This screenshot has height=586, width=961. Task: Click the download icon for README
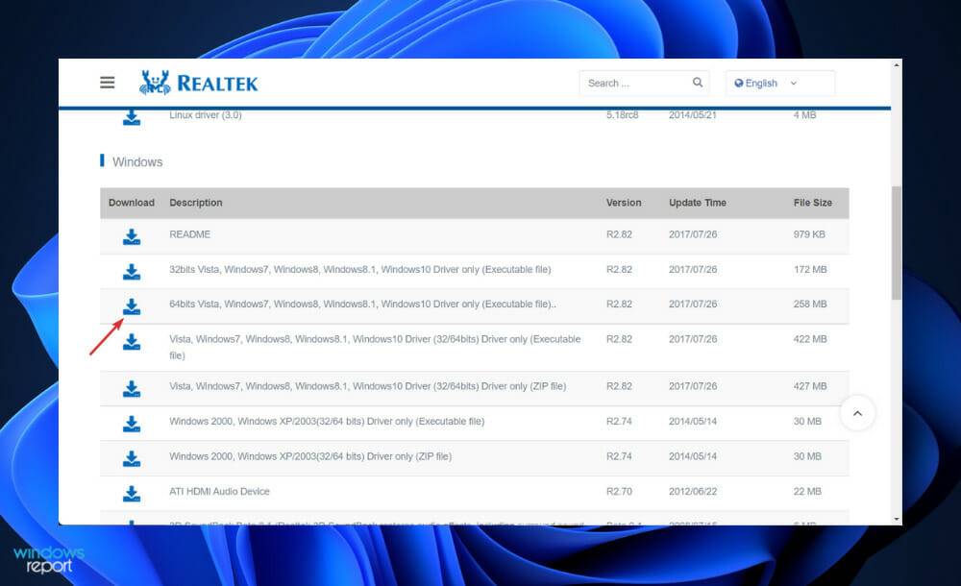131,233
